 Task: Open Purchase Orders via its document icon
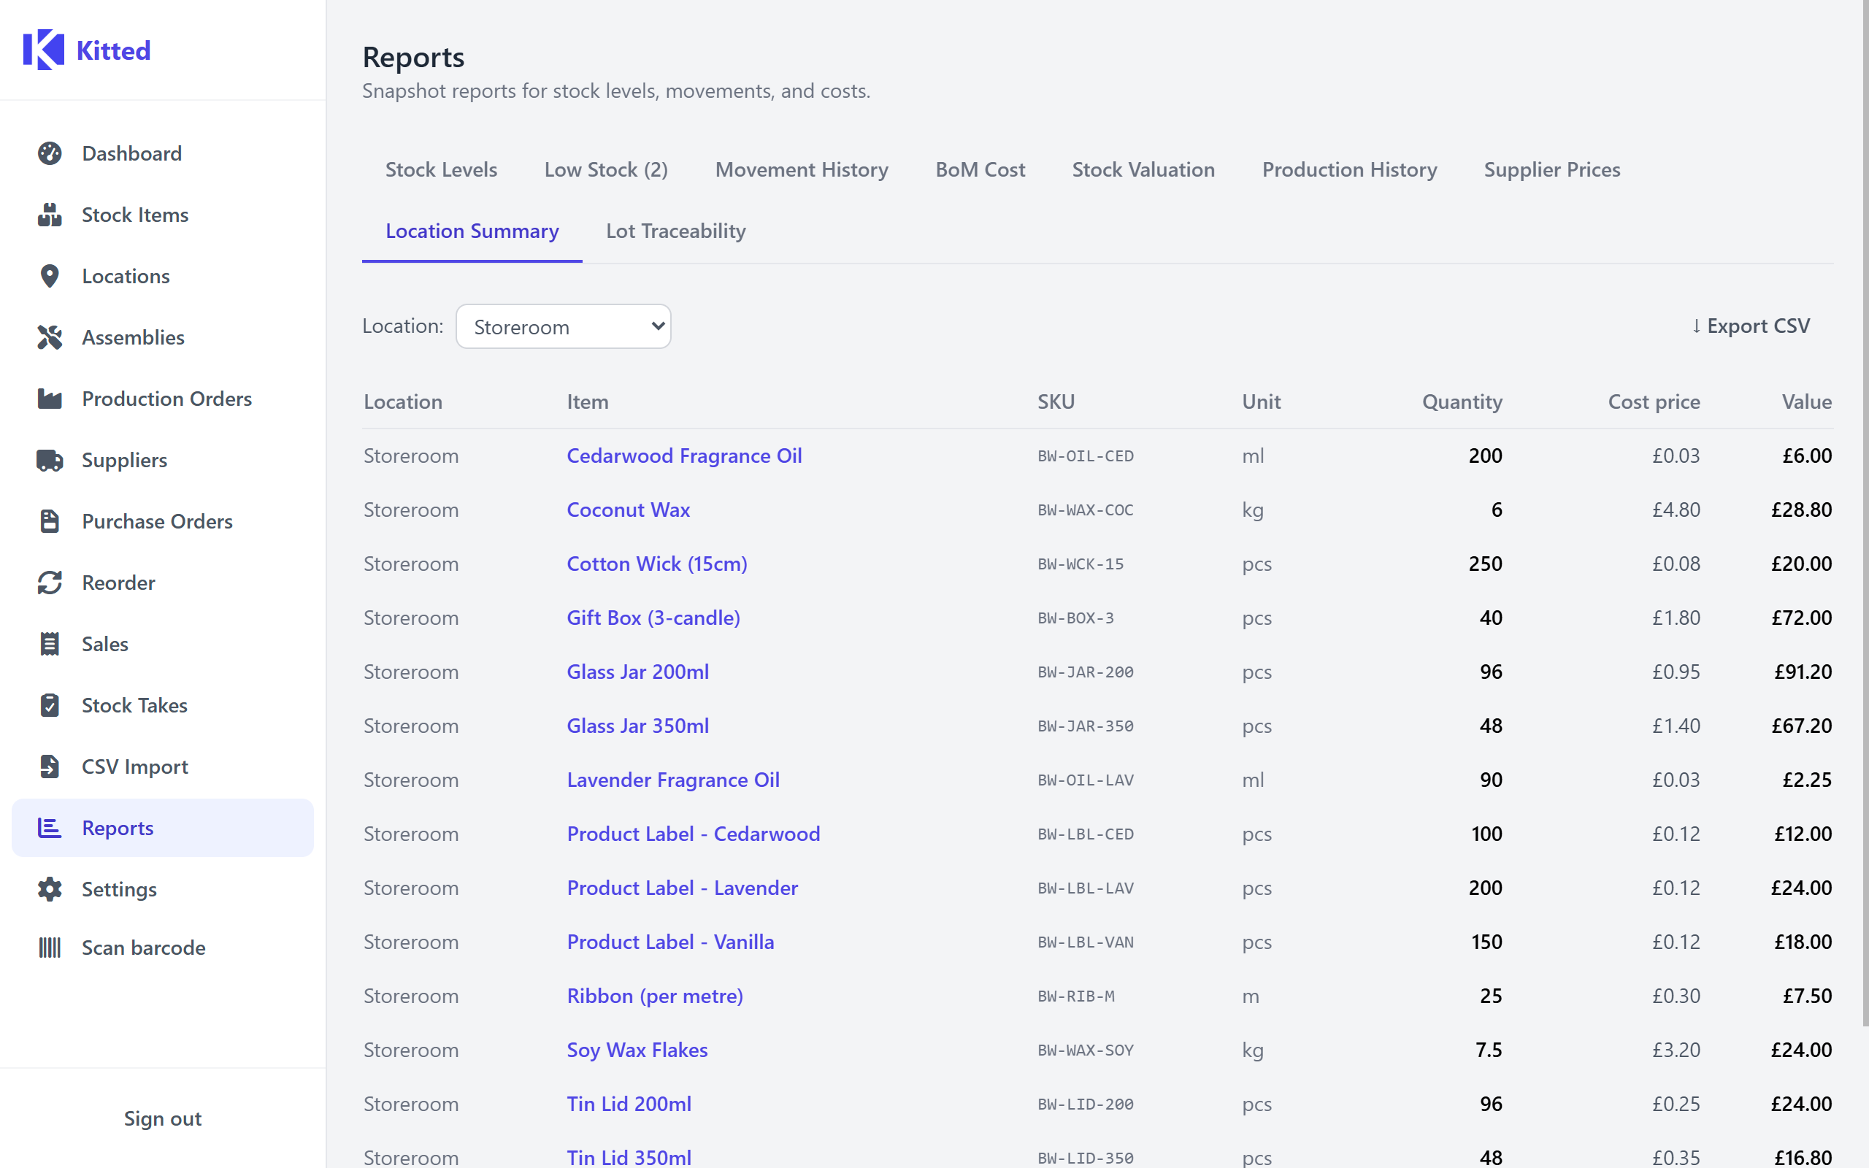point(50,520)
